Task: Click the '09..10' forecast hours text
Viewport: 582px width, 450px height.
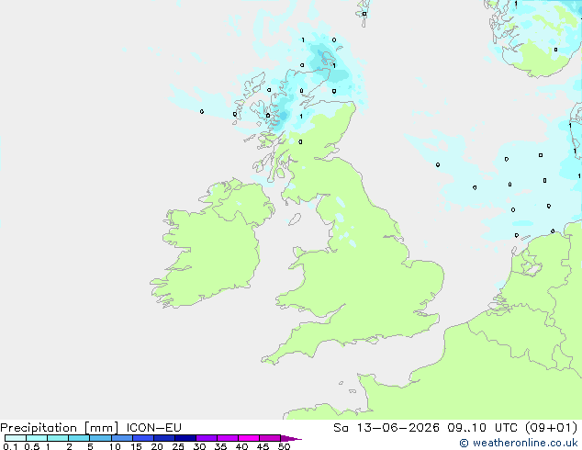Action: tap(466, 428)
